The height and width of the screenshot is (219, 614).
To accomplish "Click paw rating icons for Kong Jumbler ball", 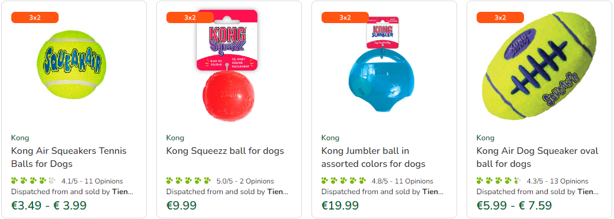I will (344, 181).
